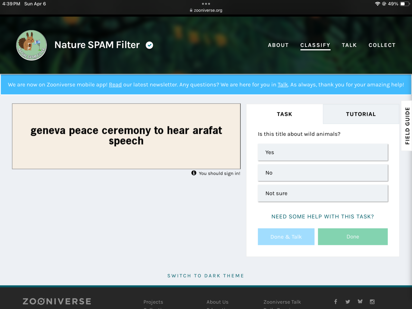Click the Done button
The image size is (412, 309).
click(353, 237)
